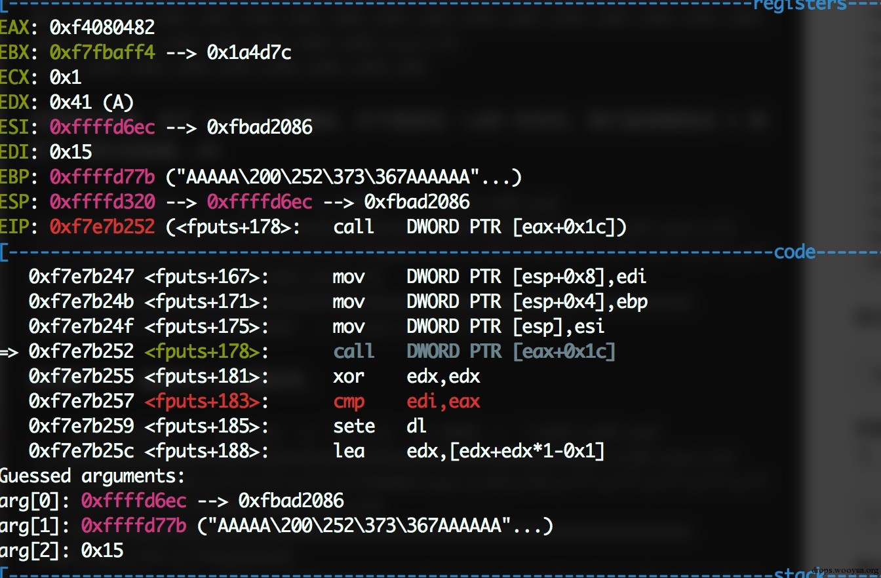Click the current instruction arrow marker
This screenshot has width=881, height=578.
coord(9,352)
